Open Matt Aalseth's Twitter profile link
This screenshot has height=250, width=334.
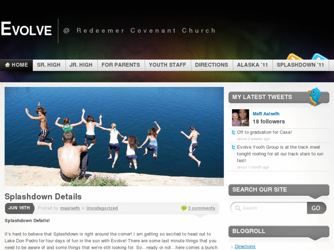pos(266,114)
